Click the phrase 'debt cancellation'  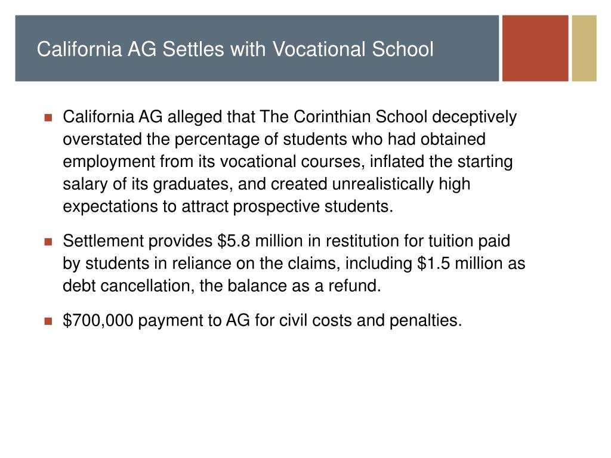(128, 286)
